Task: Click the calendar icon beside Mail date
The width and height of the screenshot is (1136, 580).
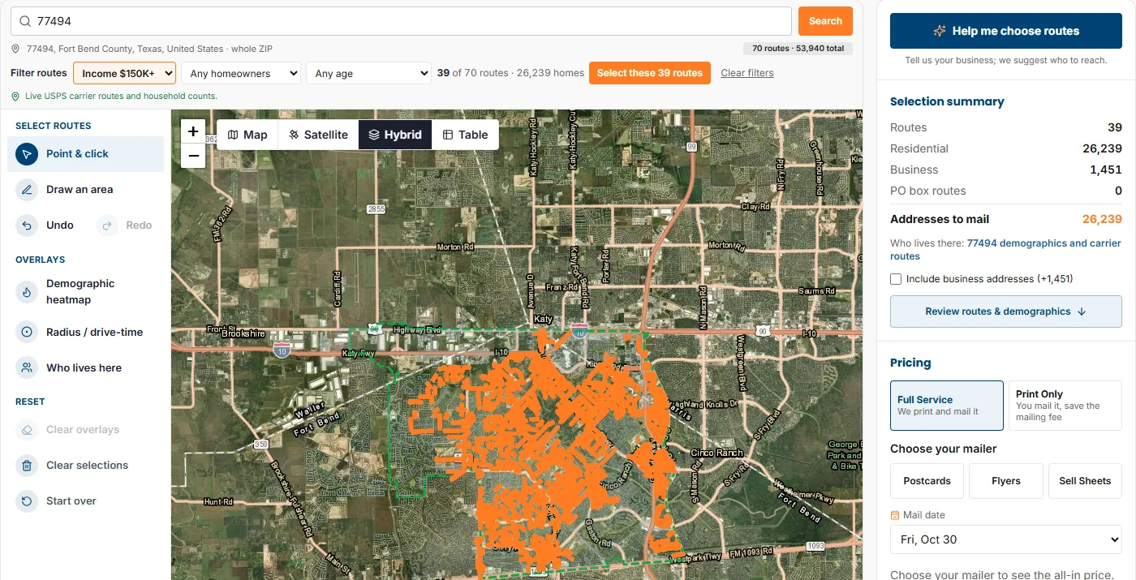Action: [x=895, y=515]
